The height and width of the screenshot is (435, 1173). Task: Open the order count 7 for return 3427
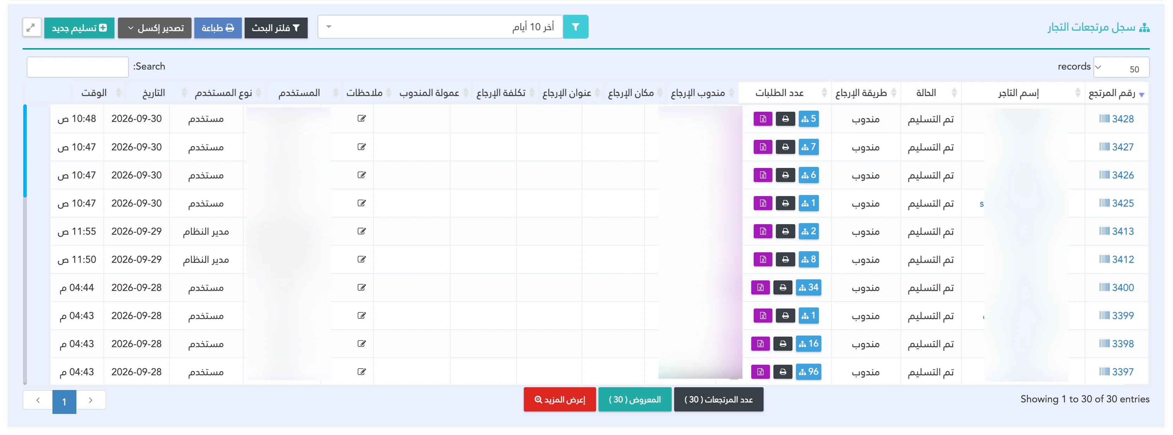click(x=809, y=147)
